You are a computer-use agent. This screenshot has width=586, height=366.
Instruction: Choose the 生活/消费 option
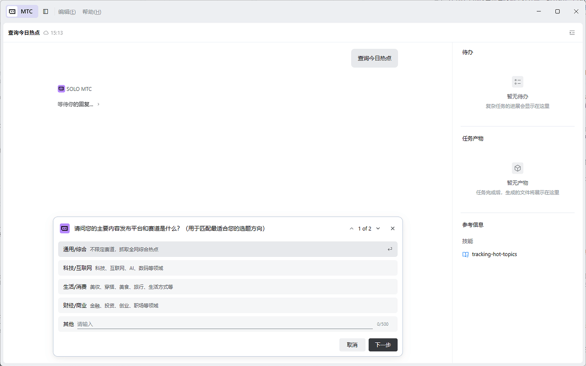pyautogui.click(x=228, y=287)
